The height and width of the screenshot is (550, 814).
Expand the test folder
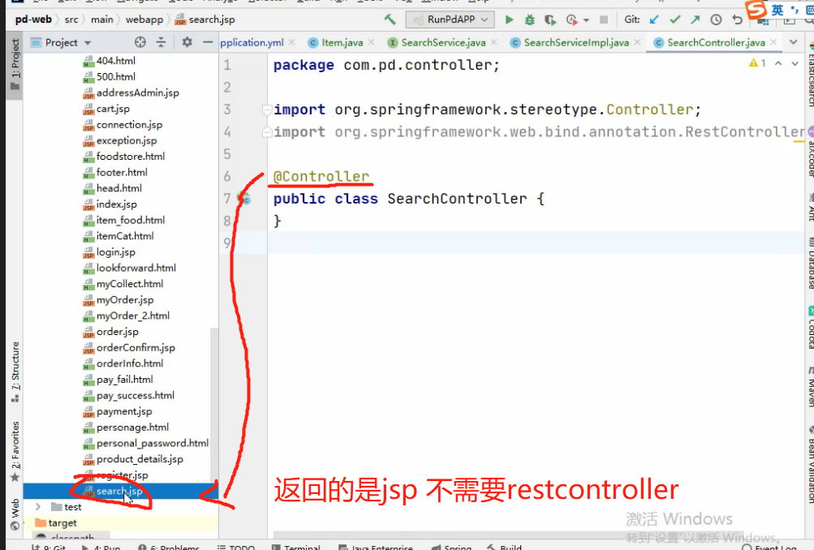point(38,506)
